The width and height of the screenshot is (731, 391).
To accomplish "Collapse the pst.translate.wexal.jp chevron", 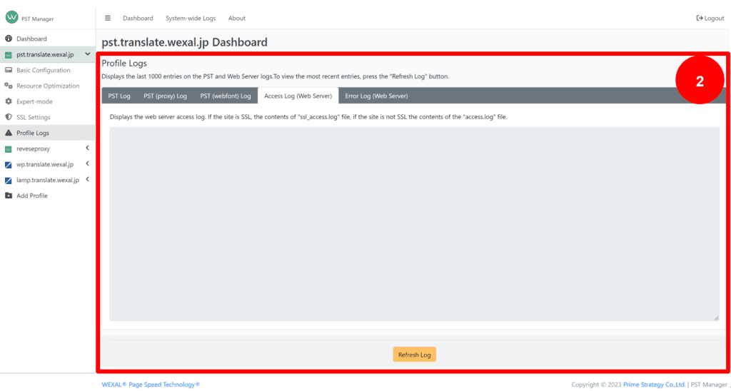I will (x=88, y=54).
